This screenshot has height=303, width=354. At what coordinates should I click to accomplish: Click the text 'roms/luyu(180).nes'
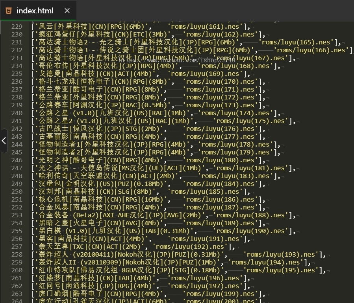pos(220,160)
